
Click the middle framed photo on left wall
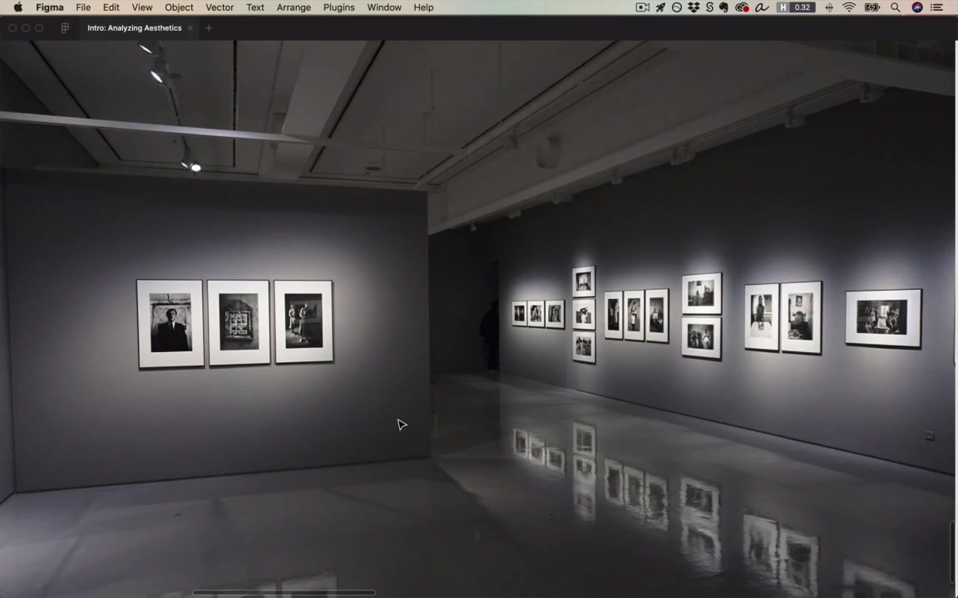pos(239,323)
